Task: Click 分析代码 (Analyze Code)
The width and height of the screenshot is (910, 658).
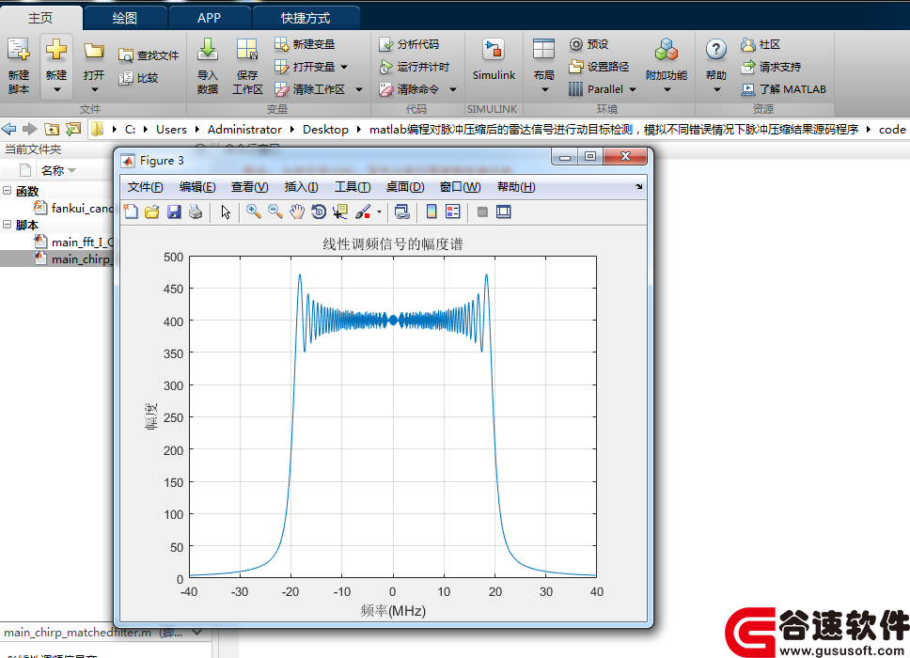Action: pos(409,44)
